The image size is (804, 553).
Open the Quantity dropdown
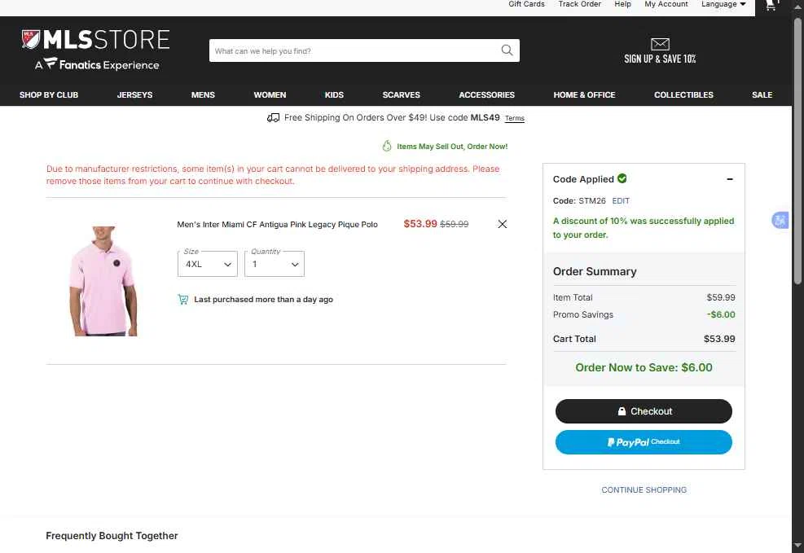click(x=275, y=264)
